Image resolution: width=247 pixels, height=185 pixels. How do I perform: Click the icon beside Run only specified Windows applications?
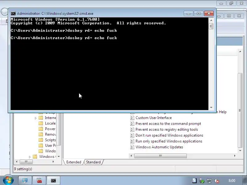pos(132,141)
